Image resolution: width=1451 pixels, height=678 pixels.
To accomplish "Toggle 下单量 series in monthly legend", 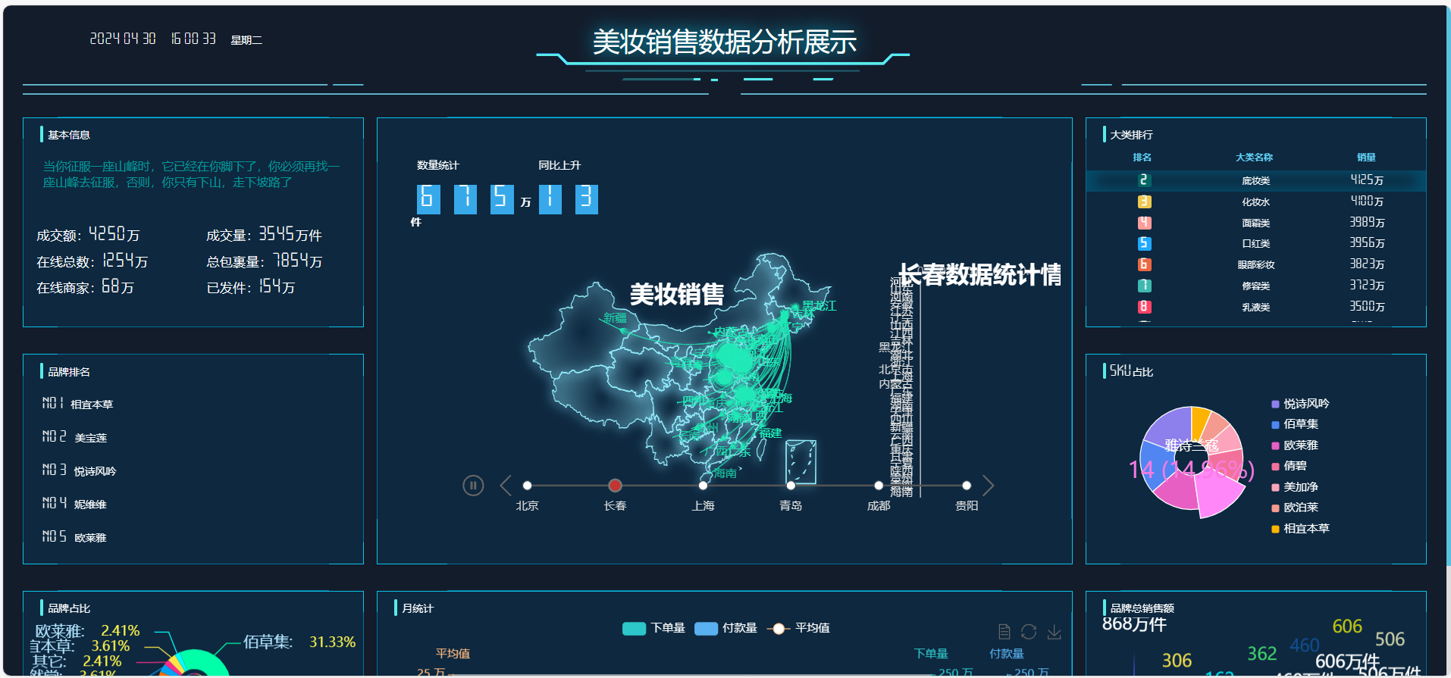I will click(x=653, y=629).
